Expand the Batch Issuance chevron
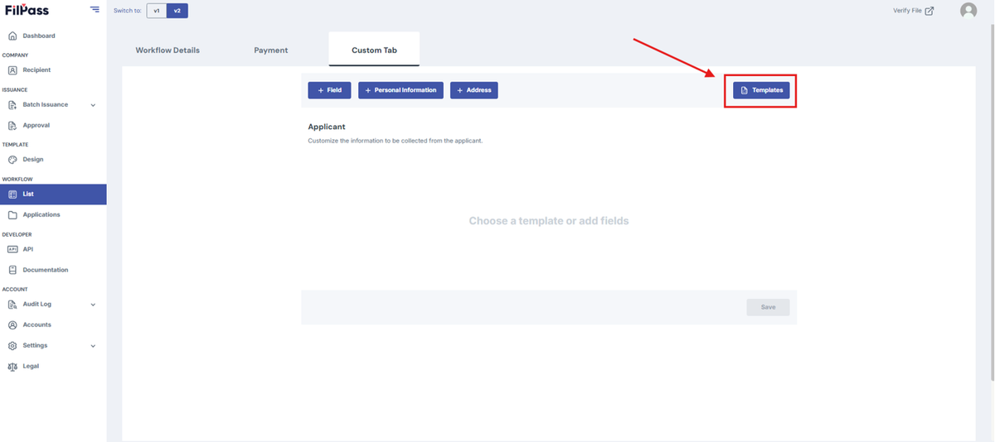The height and width of the screenshot is (442, 995). [93, 105]
